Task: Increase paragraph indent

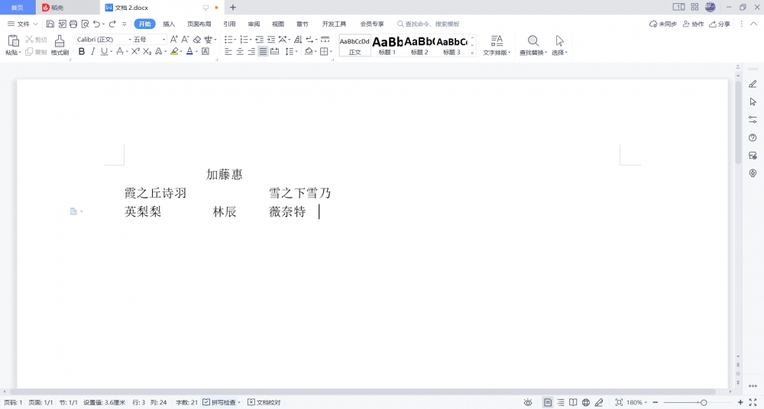Action: pyautogui.click(x=271, y=40)
